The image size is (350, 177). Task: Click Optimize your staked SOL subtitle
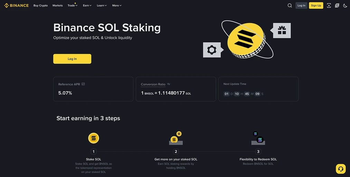click(93, 38)
